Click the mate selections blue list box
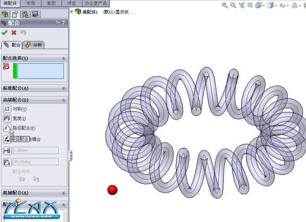The width and height of the screenshot is (306, 222). click(x=41, y=71)
